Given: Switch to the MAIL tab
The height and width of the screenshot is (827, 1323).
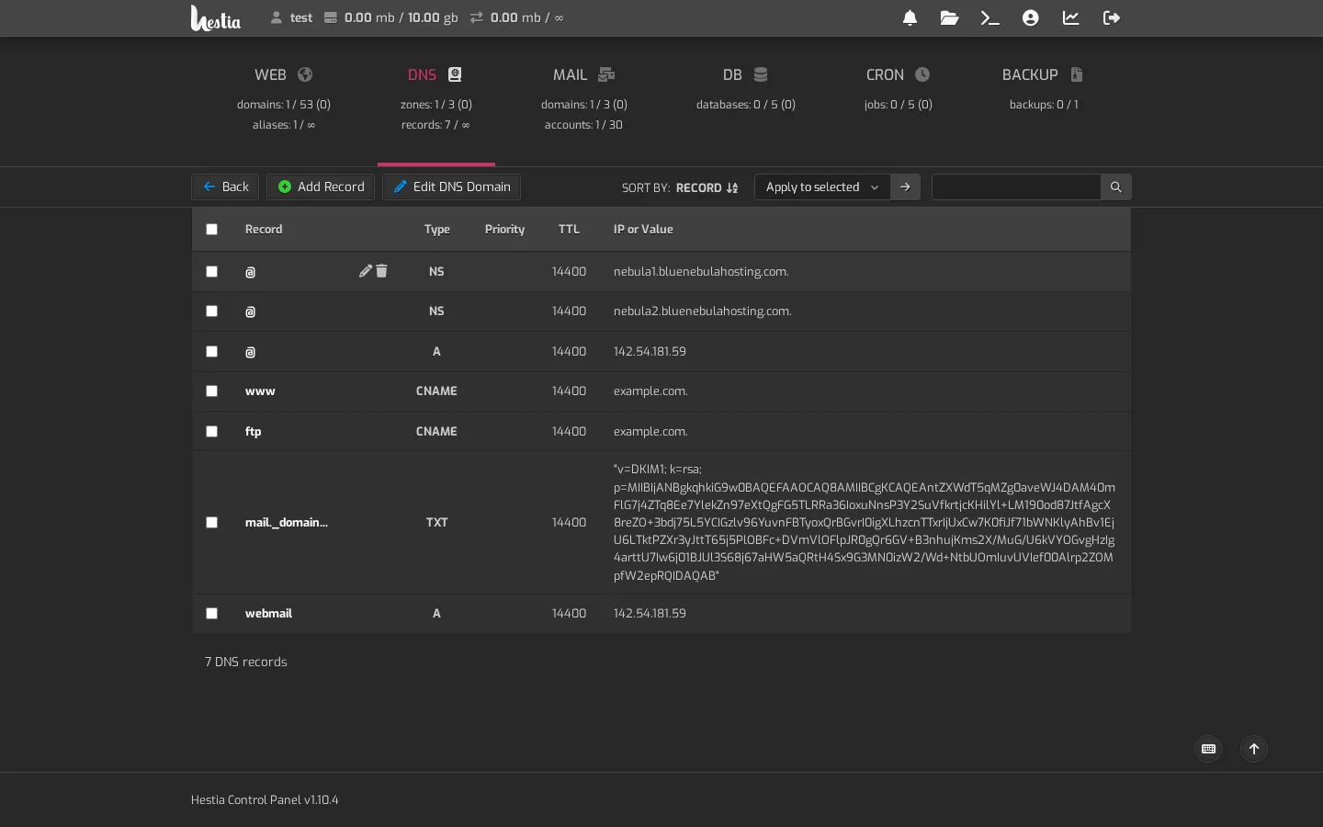Looking at the screenshot, I should 584,99.
